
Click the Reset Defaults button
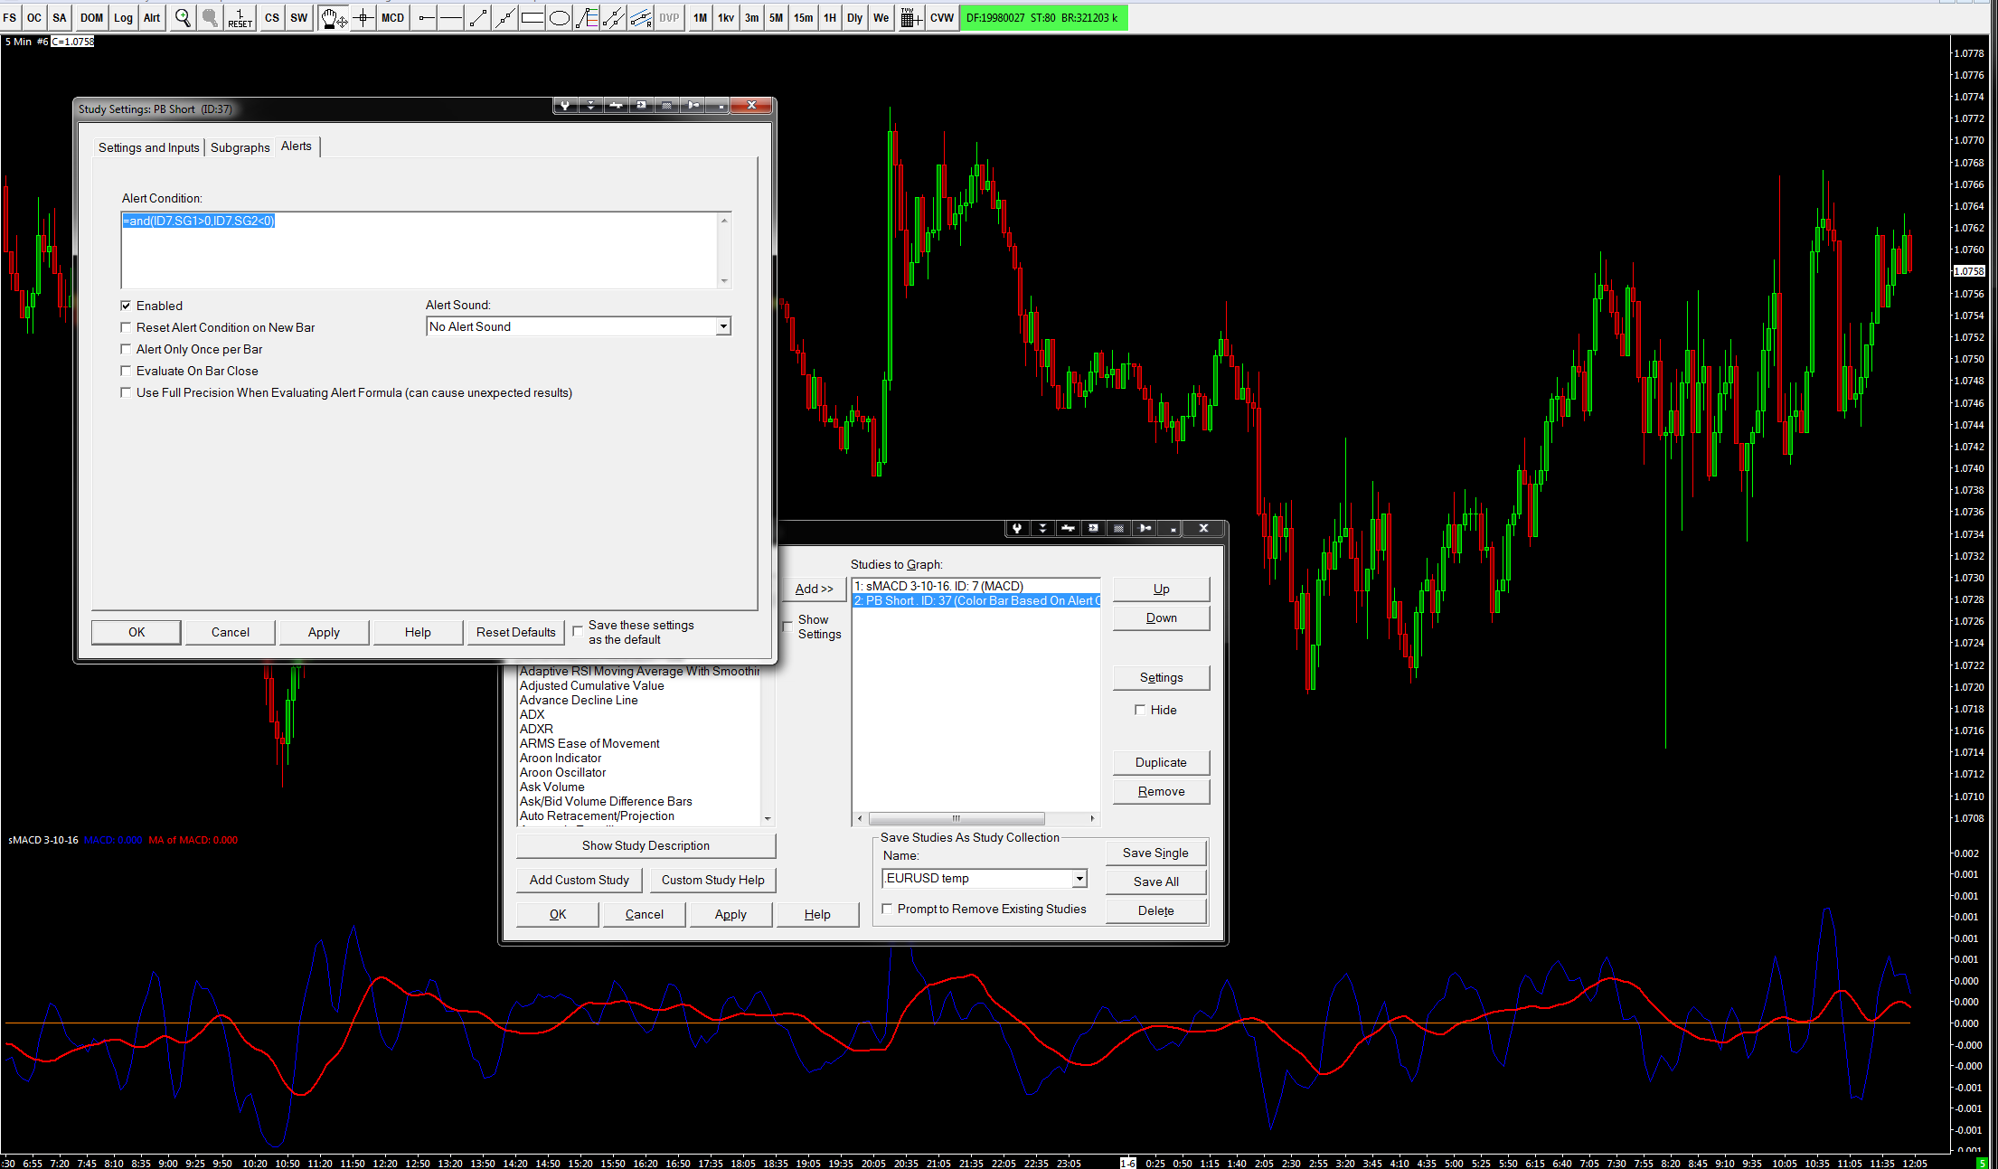coord(515,632)
